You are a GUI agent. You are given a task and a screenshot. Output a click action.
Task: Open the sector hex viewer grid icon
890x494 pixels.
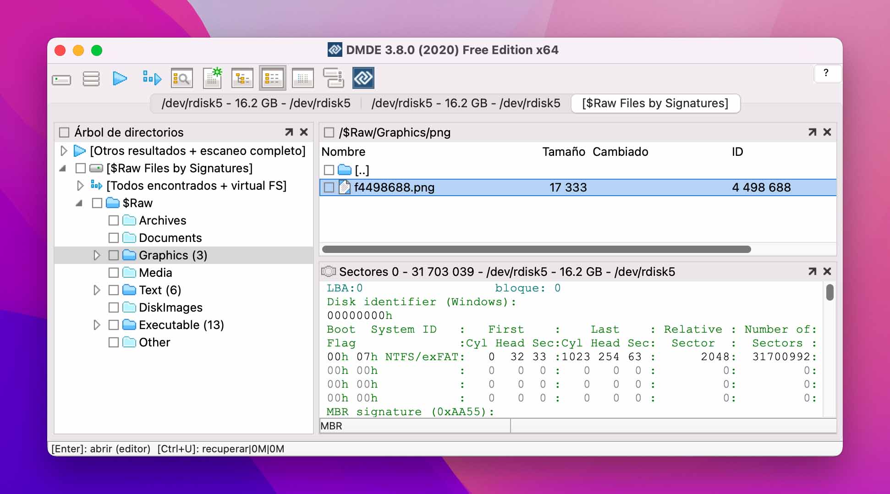point(302,78)
